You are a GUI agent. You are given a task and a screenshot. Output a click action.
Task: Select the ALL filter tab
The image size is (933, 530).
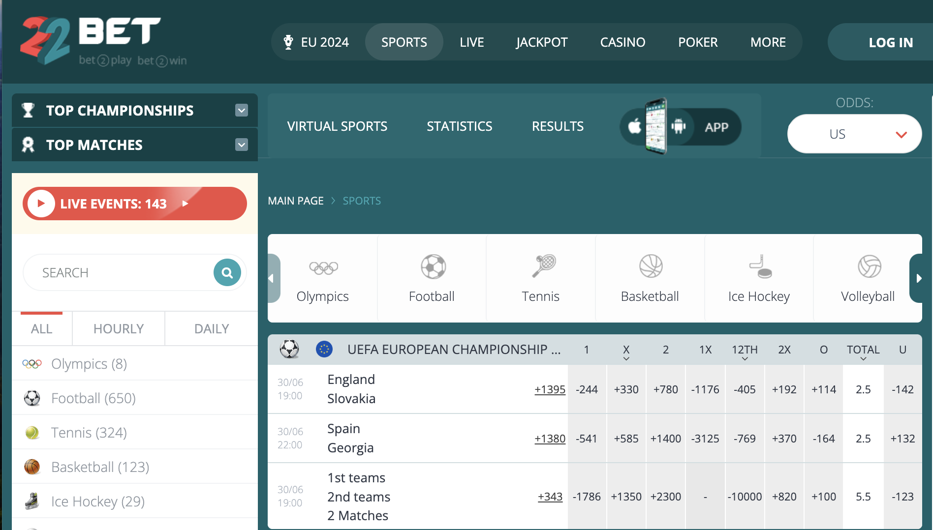tap(41, 328)
